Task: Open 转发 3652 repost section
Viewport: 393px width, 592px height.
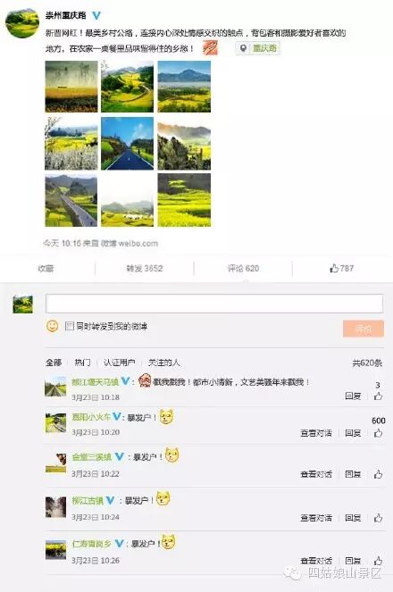Action: pyautogui.click(x=145, y=268)
